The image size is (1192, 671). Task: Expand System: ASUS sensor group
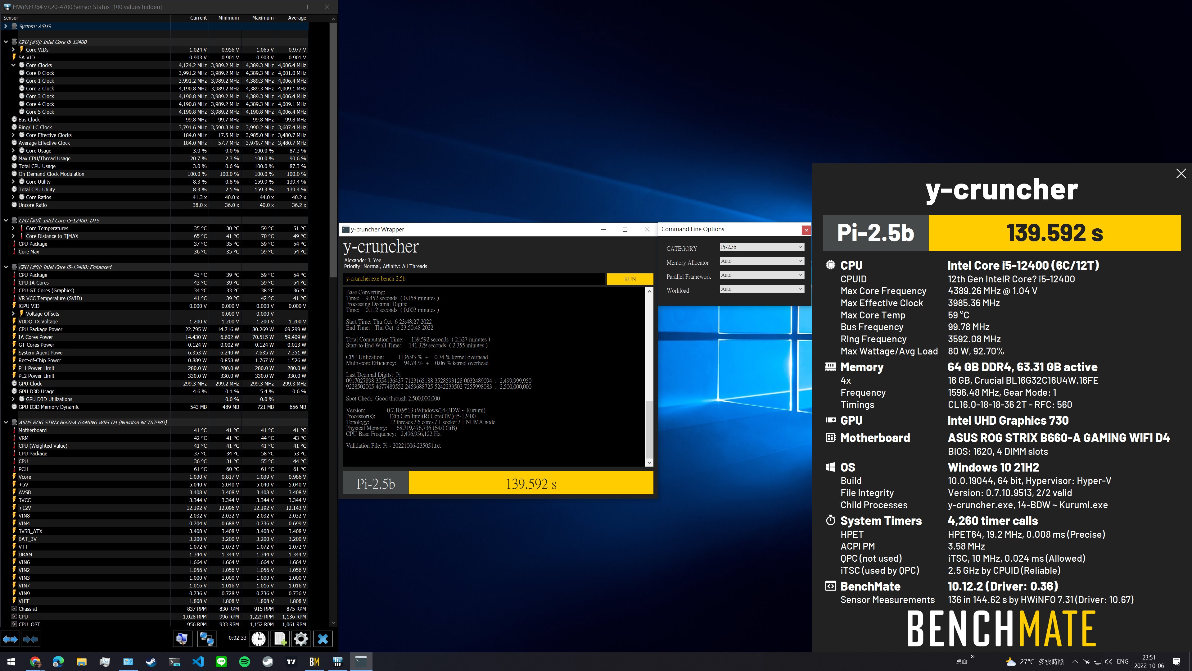pyautogui.click(x=6, y=26)
